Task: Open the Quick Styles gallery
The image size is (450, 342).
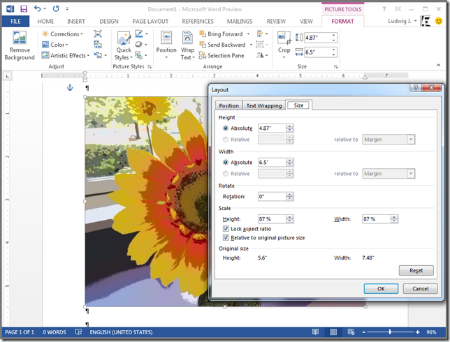Action: pyautogui.click(x=124, y=46)
